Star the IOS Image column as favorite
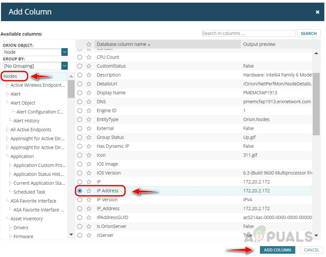326x257 pixels. pos(89,164)
